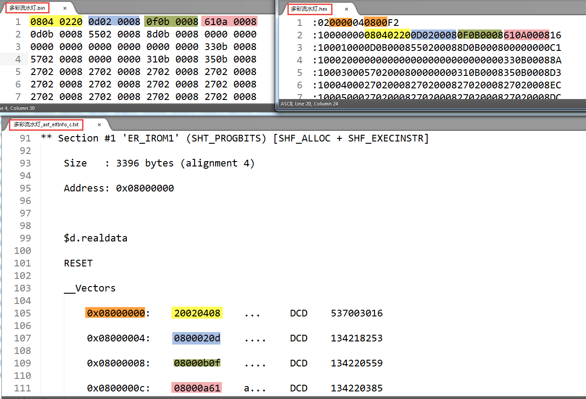Click blue-highlighted "0800020d" value
Screen dimensions: 586x399
[x=197, y=338]
